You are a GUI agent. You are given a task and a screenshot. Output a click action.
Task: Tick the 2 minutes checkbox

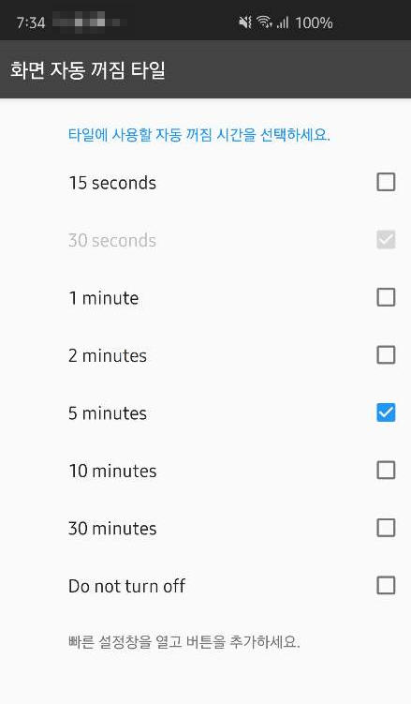(x=386, y=354)
